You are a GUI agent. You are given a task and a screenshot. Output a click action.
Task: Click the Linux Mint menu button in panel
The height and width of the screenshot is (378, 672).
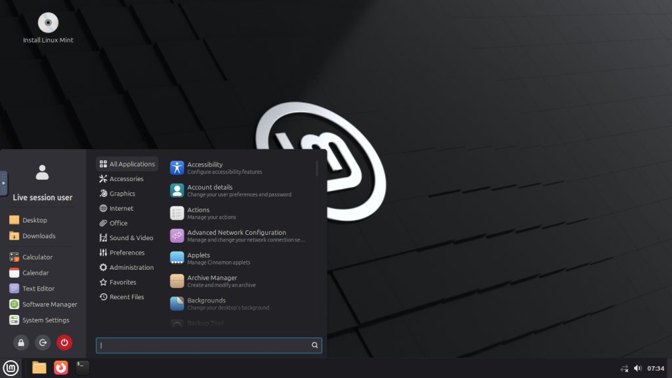click(x=10, y=367)
